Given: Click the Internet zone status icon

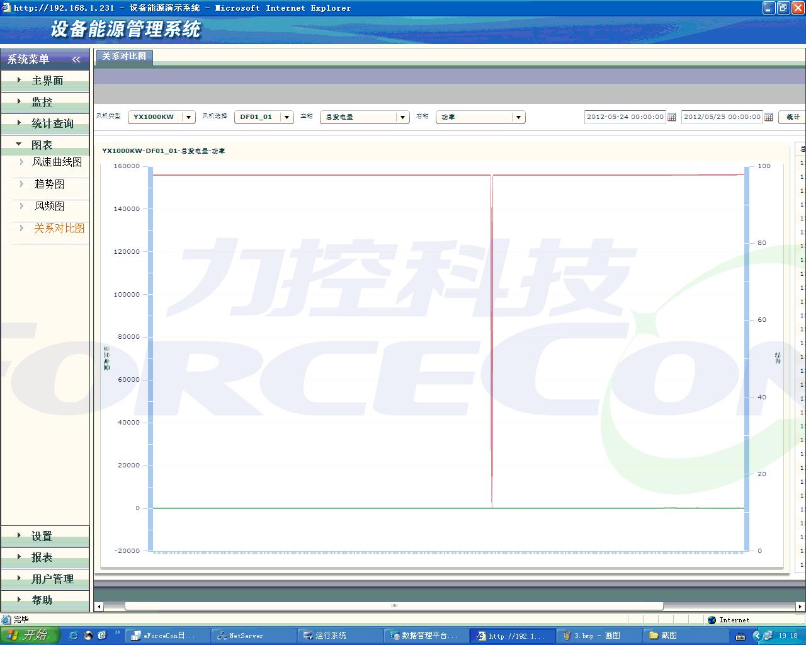Looking at the screenshot, I should pyautogui.click(x=712, y=620).
